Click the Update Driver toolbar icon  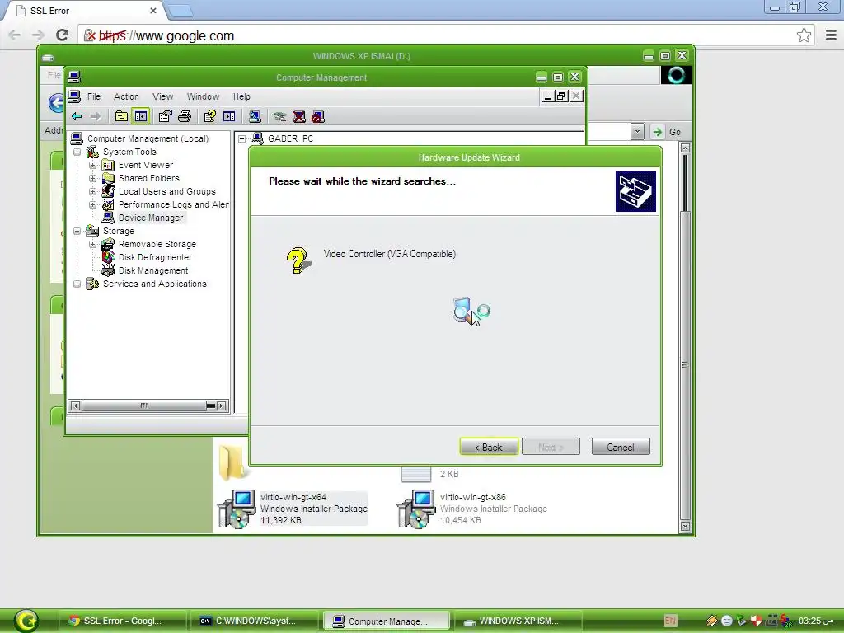(279, 116)
